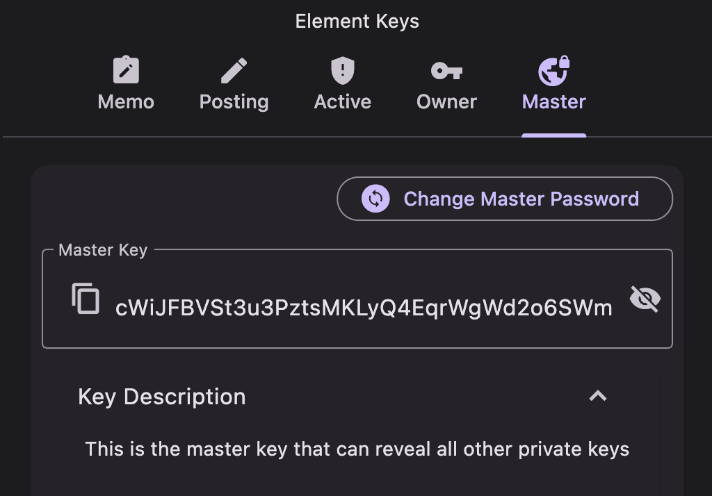Click the Key Description section header
This screenshot has height=496, width=712.
(162, 397)
